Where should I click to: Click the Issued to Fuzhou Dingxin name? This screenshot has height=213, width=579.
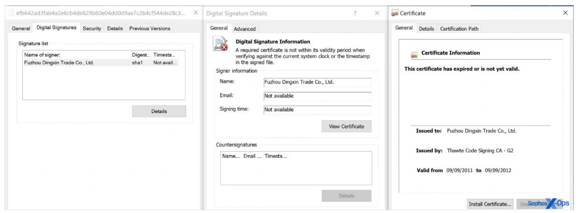coord(482,131)
